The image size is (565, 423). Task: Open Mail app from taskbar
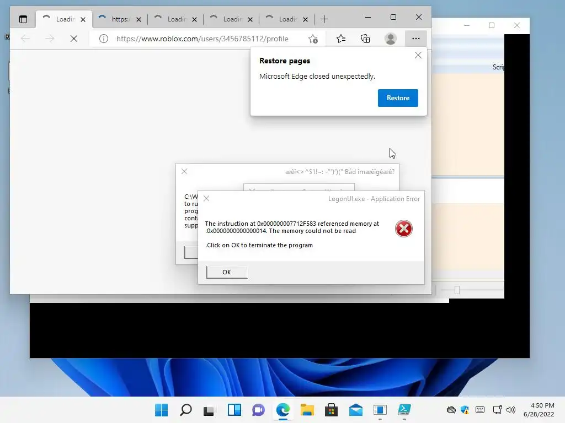click(356, 410)
